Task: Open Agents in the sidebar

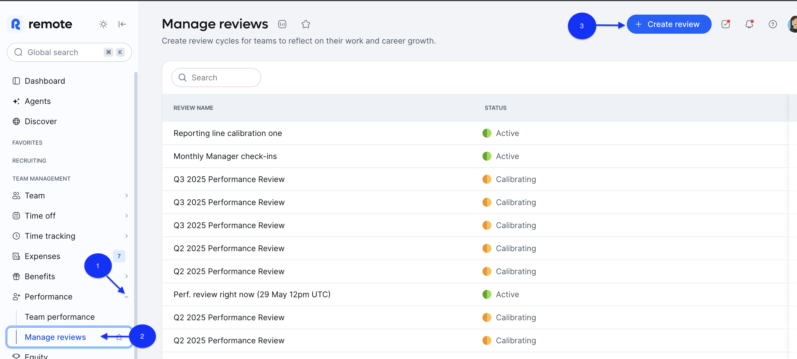Action: (37, 101)
